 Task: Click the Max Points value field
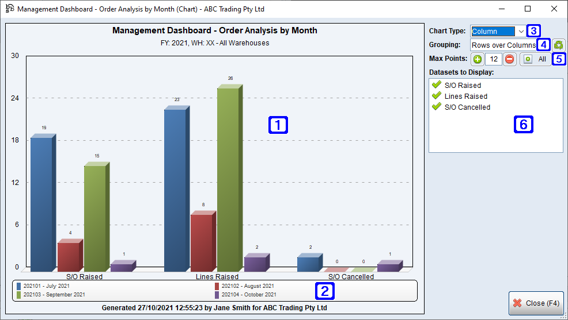tap(493, 59)
